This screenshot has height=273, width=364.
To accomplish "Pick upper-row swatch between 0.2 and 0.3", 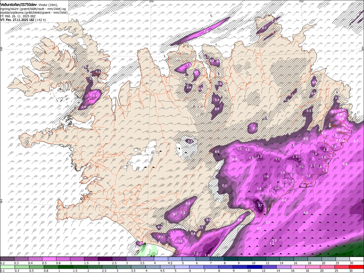I will (7, 259).
